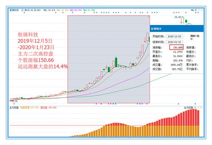The image size is (212, 145).
Task: Click the 区间统计 dialog title bar
Action: (x=176, y=29)
